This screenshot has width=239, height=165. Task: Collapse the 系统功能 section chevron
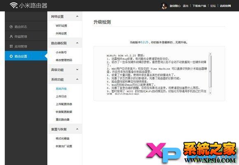pos(77,79)
